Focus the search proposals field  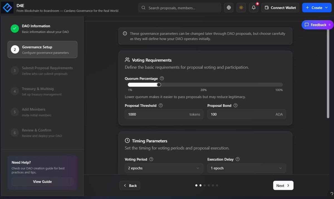point(180,8)
